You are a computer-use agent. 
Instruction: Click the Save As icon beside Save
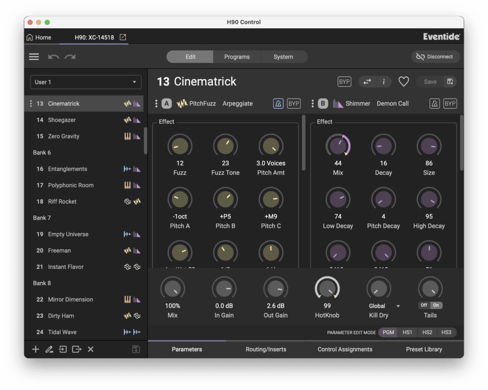450,82
